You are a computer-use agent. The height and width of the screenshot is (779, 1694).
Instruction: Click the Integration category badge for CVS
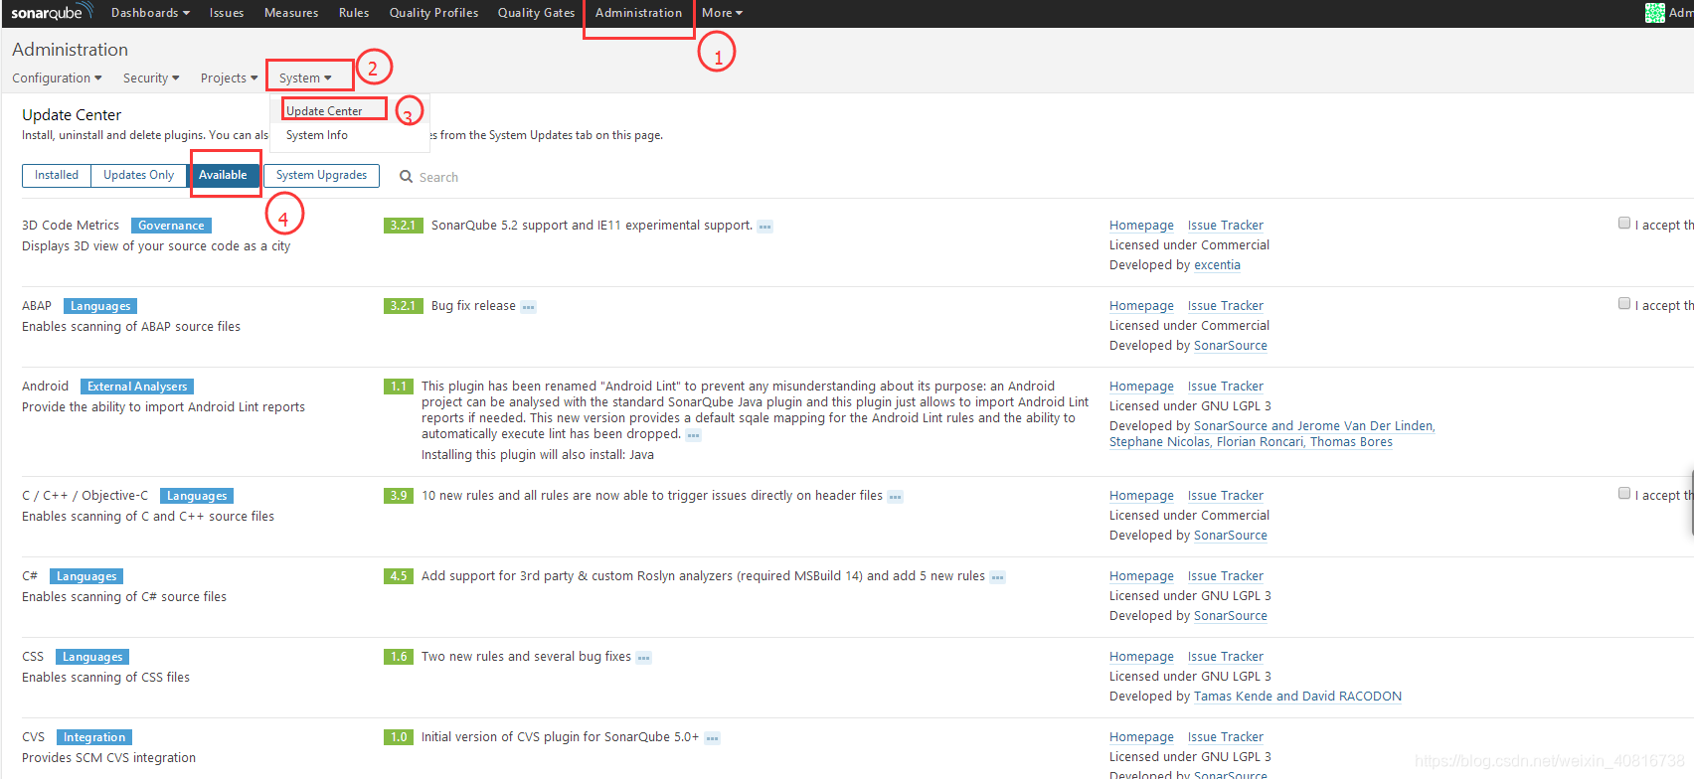(x=94, y=737)
